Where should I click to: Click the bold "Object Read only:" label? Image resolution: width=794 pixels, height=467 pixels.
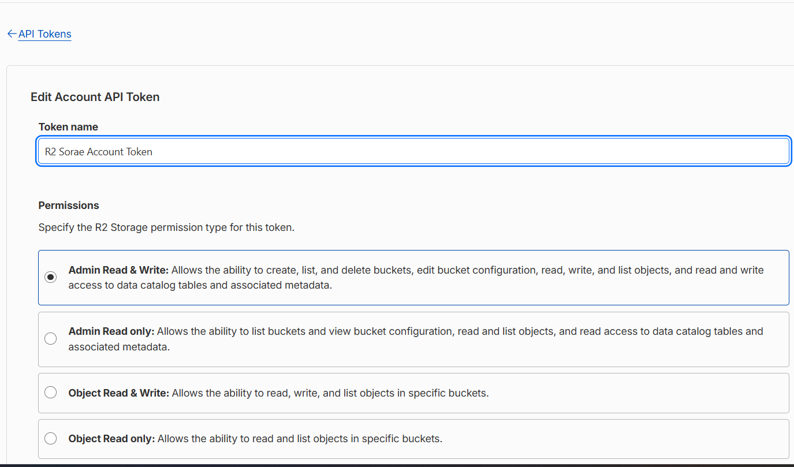tap(111, 439)
